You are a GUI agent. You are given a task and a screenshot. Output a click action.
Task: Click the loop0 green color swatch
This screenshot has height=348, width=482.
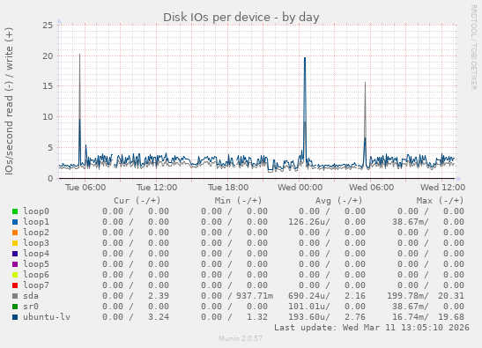click(15, 211)
